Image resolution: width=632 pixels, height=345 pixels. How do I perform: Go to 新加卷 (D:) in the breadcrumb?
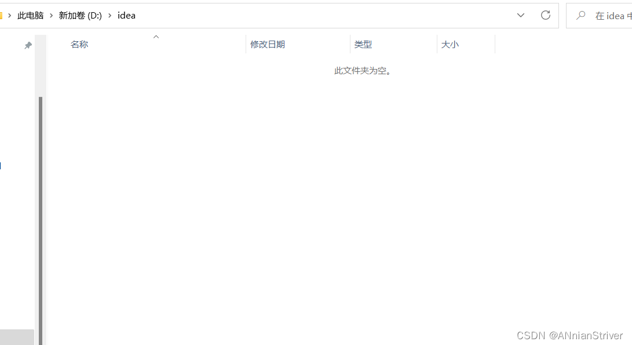[x=80, y=15]
